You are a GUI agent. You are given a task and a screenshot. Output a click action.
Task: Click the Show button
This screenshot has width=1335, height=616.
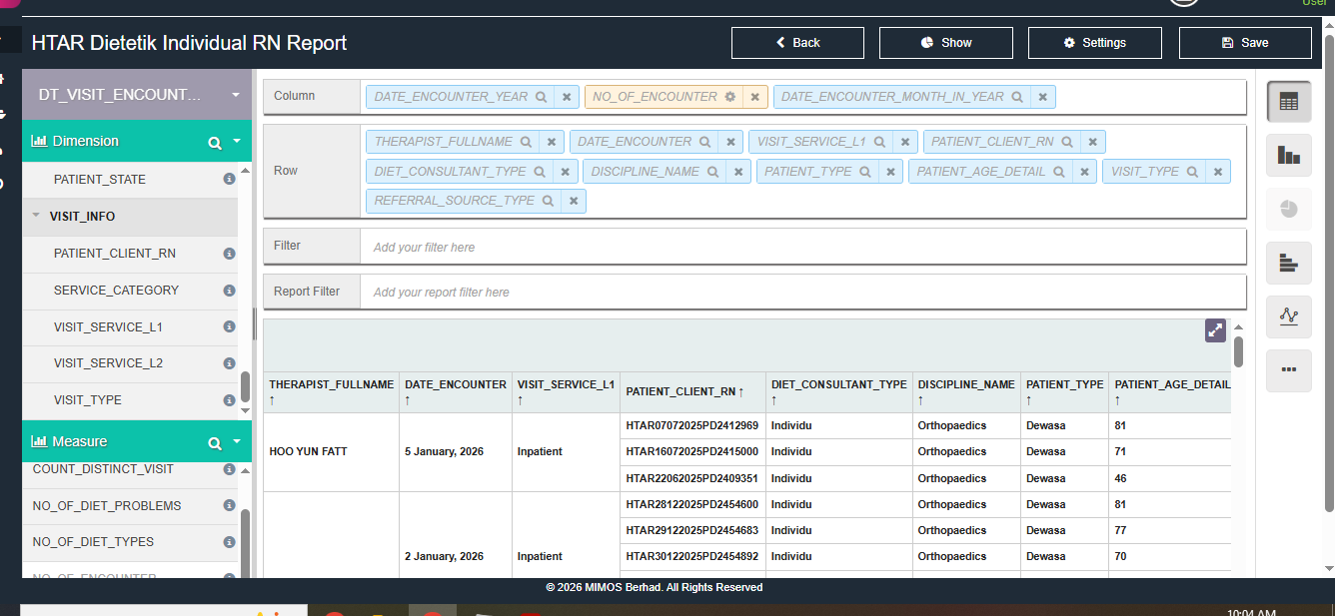[946, 43]
